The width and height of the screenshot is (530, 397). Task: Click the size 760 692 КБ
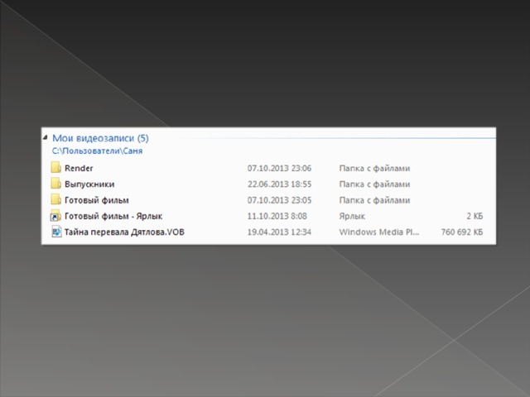[x=462, y=232]
